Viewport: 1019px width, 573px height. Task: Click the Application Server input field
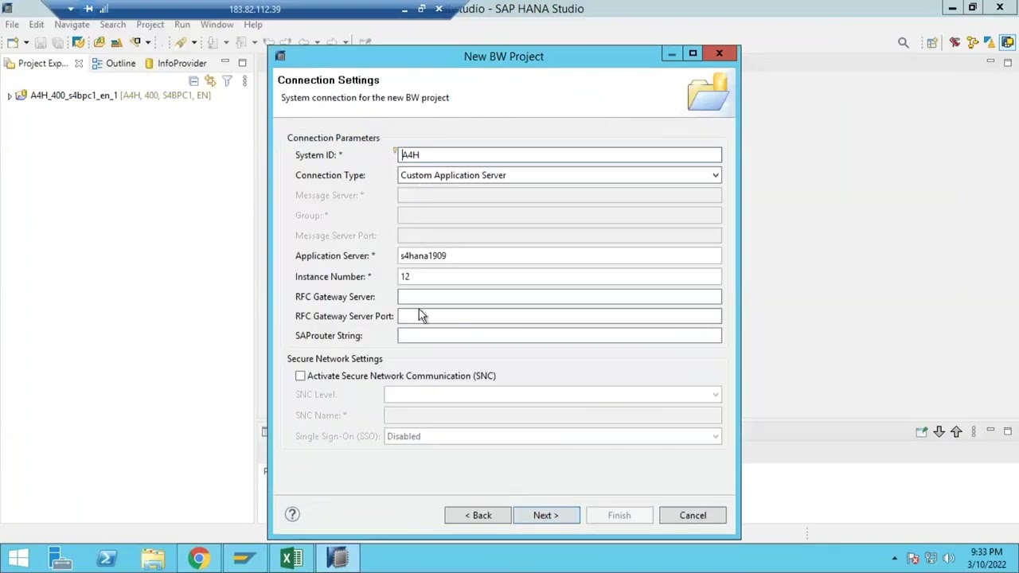[x=560, y=255]
